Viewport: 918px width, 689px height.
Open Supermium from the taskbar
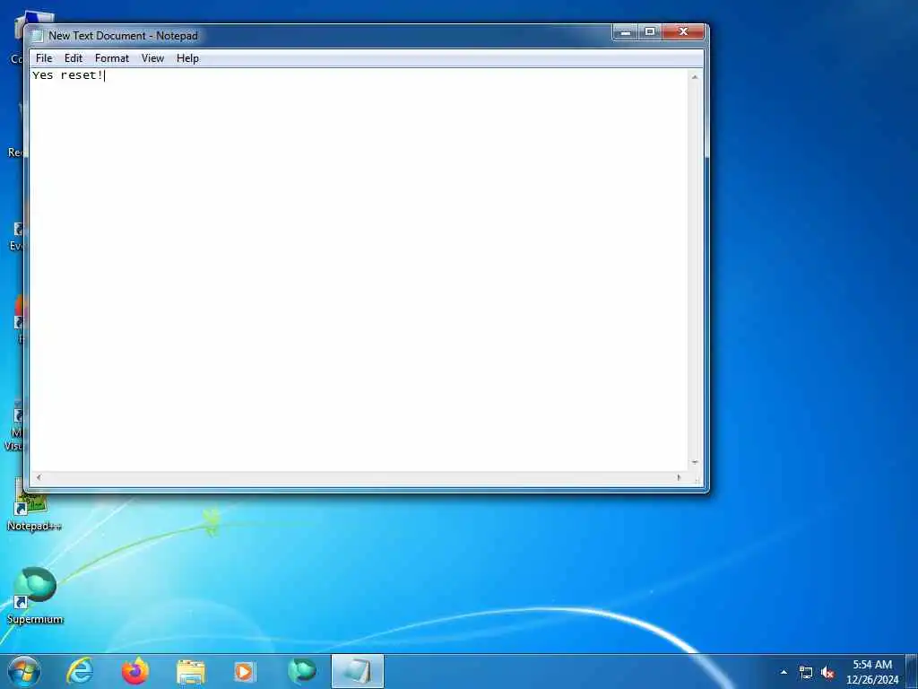(x=302, y=671)
